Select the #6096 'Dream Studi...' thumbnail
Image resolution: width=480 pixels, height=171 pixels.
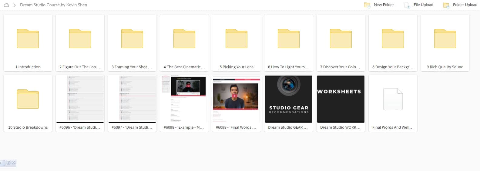[80, 99]
